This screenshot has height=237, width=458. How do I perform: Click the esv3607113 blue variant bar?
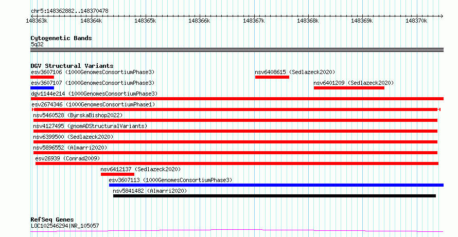click(276, 185)
